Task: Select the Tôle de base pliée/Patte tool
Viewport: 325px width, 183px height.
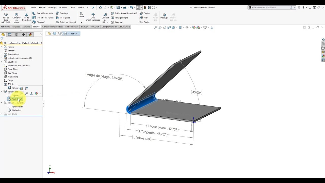Action: click(6, 18)
